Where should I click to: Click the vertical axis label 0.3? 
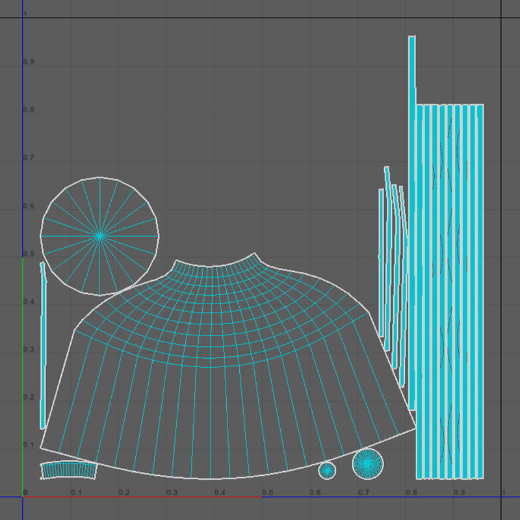pyautogui.click(x=29, y=349)
